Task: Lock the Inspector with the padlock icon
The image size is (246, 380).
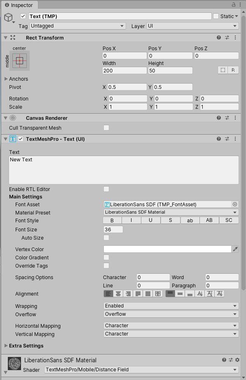Action: point(233,5)
